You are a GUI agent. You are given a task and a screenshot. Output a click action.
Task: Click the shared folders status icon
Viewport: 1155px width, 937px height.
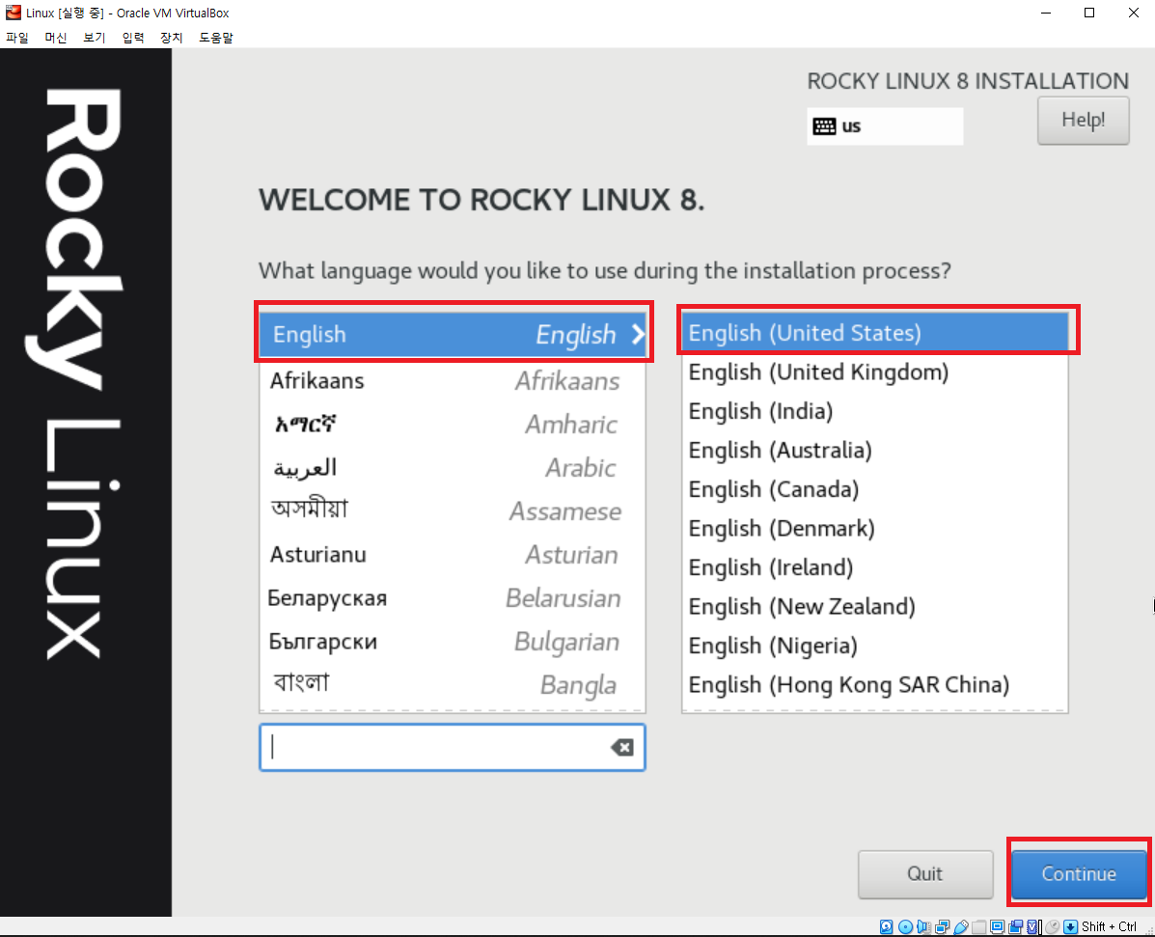coord(979,926)
